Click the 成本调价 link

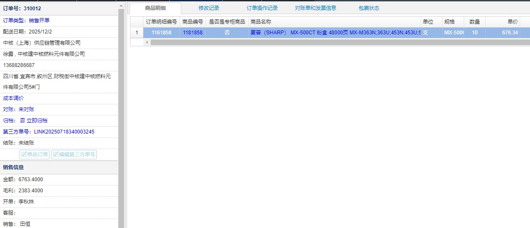tap(13, 98)
